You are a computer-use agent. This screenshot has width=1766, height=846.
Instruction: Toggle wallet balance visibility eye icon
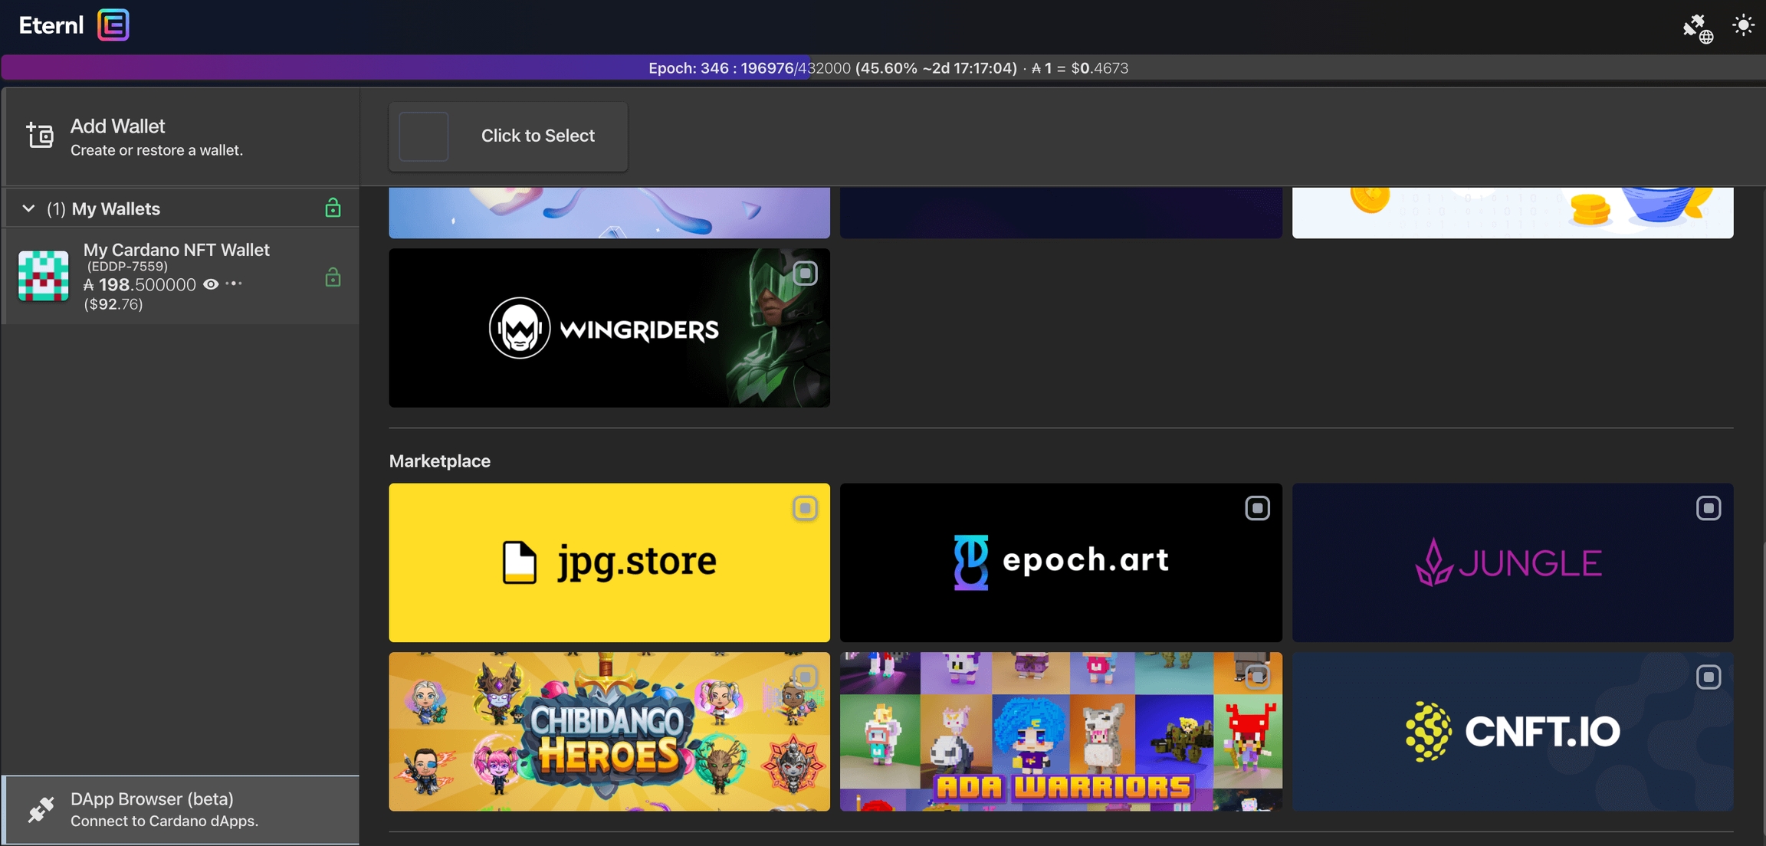pyautogui.click(x=211, y=284)
